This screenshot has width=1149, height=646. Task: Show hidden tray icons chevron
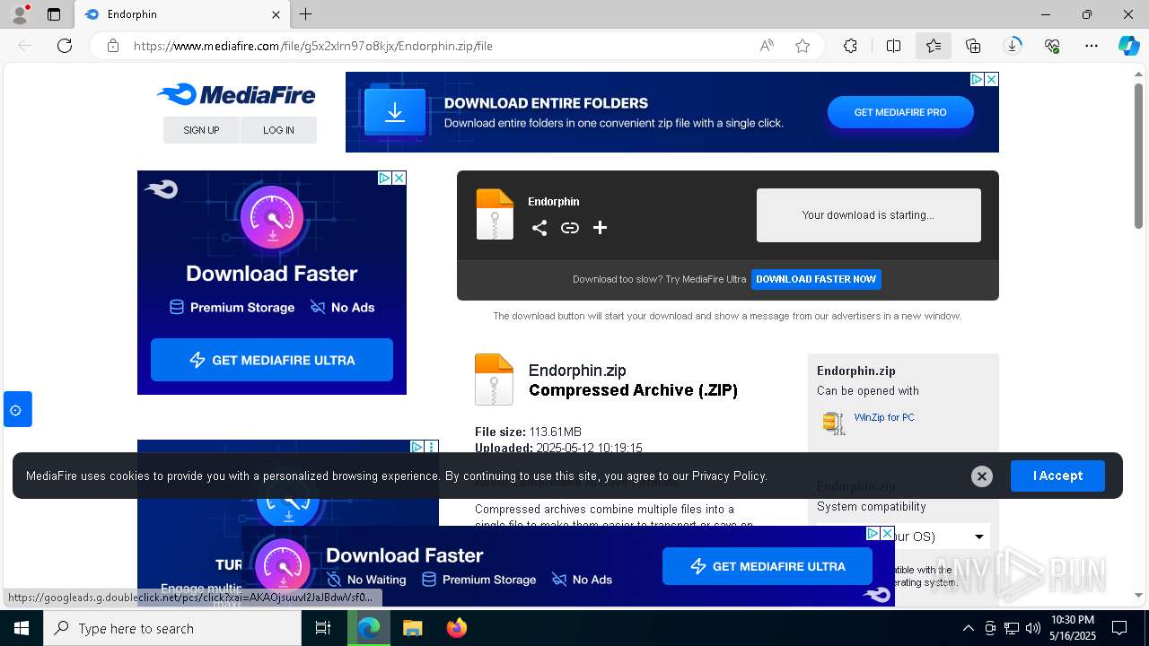(x=968, y=628)
